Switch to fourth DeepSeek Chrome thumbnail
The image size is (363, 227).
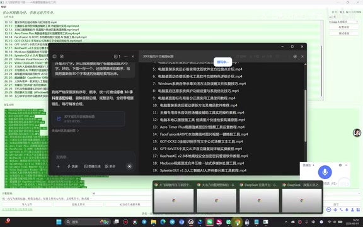[302, 197]
